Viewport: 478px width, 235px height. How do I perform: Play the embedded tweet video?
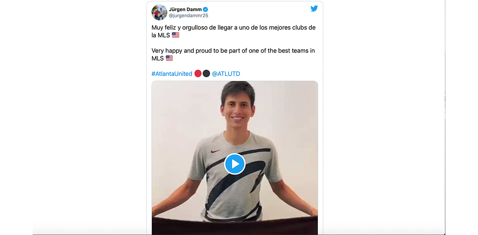235,164
